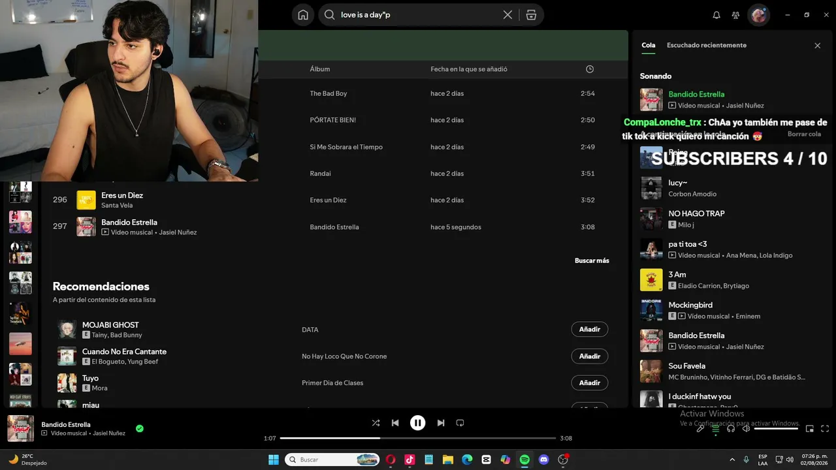This screenshot has height=470, width=836.
Task: Open the Windows Start menu
Action: 274,460
